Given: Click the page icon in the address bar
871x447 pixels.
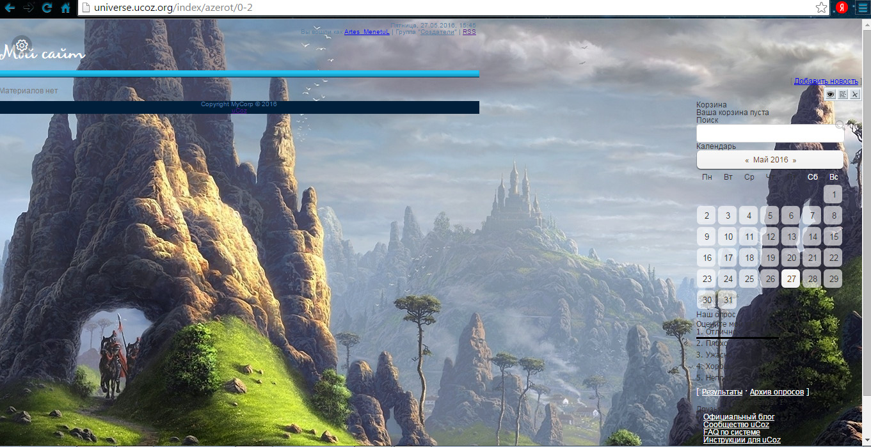Looking at the screenshot, I should tap(86, 8).
